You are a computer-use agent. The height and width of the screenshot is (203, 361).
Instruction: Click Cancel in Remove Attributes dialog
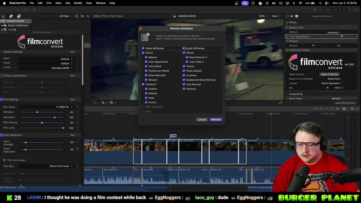click(x=202, y=120)
